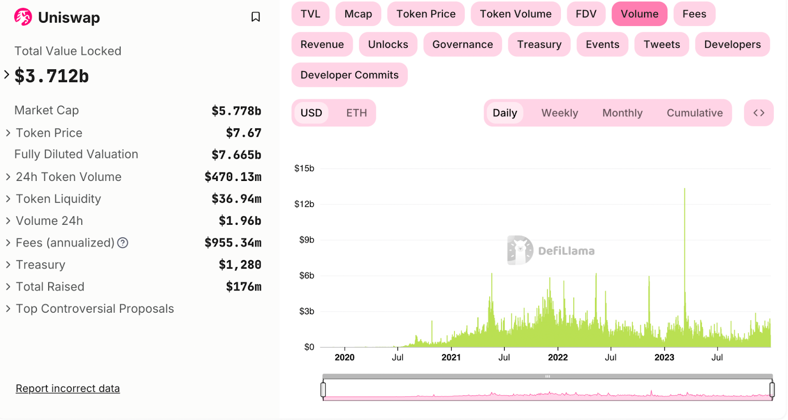Toggle the Unlocks chart metric
This screenshot has width=788, height=420.
(388, 44)
